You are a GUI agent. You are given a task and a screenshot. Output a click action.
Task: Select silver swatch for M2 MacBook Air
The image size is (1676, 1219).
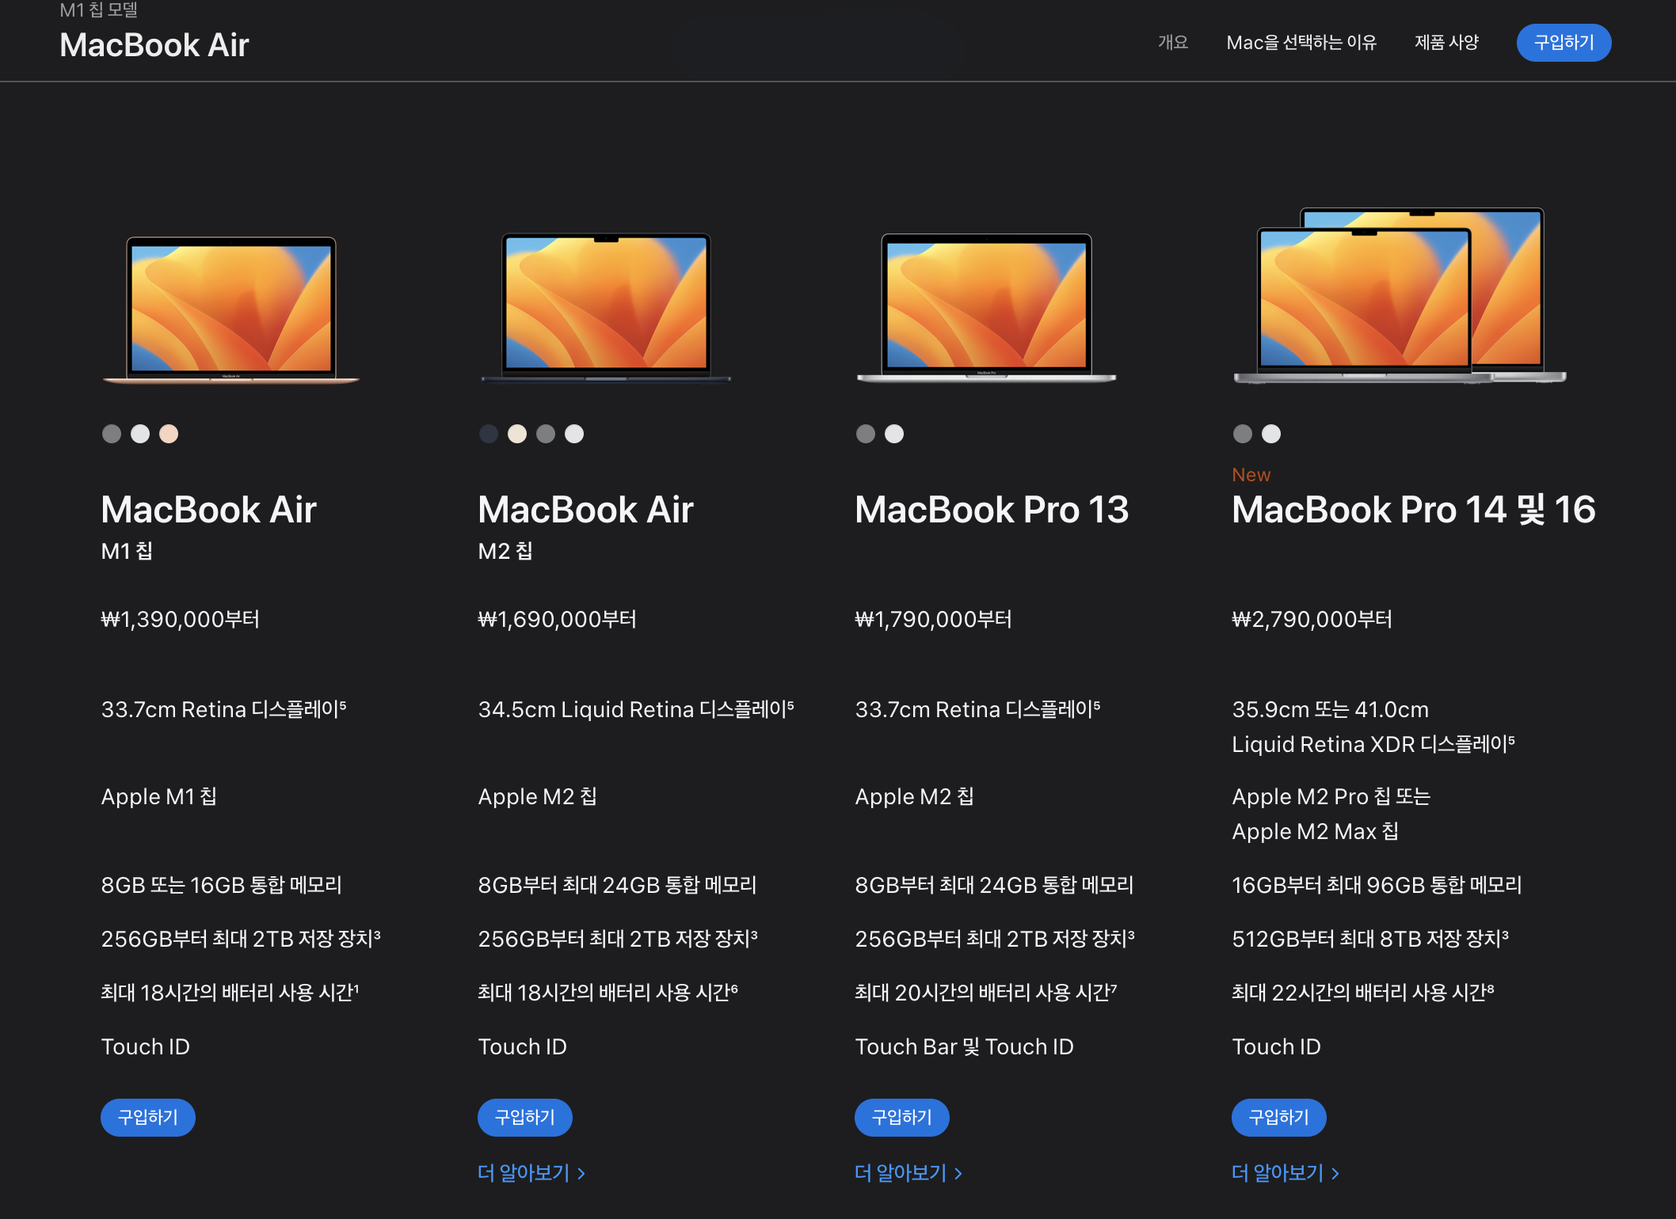tap(574, 434)
